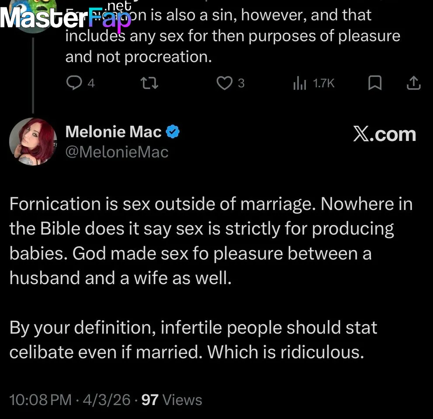Click the 97 Views count
The height and width of the screenshot is (419, 433).
pyautogui.click(x=172, y=400)
